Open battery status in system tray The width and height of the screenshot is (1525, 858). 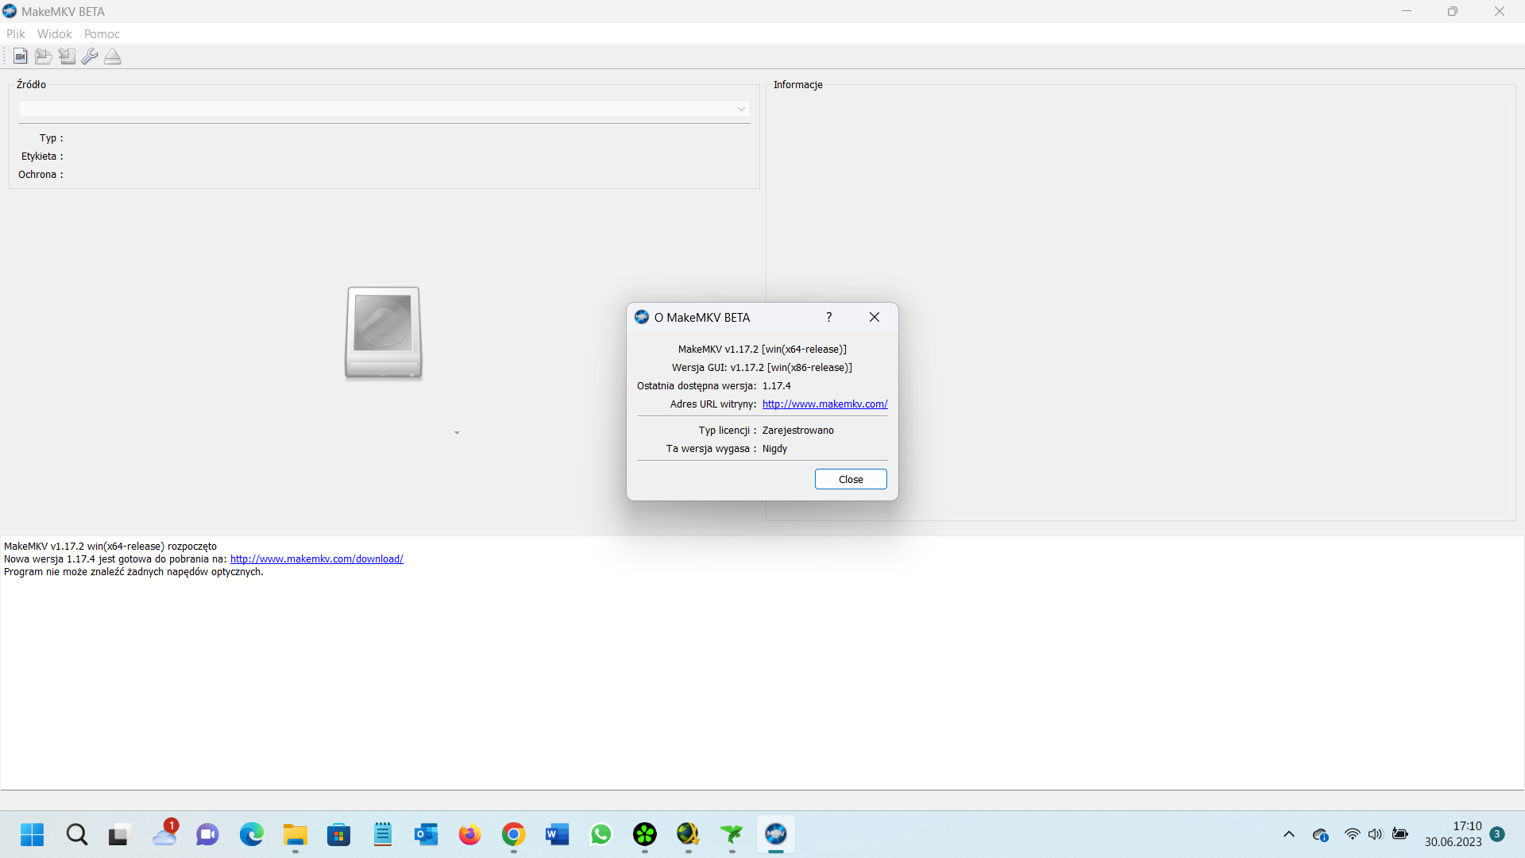[x=1400, y=834]
